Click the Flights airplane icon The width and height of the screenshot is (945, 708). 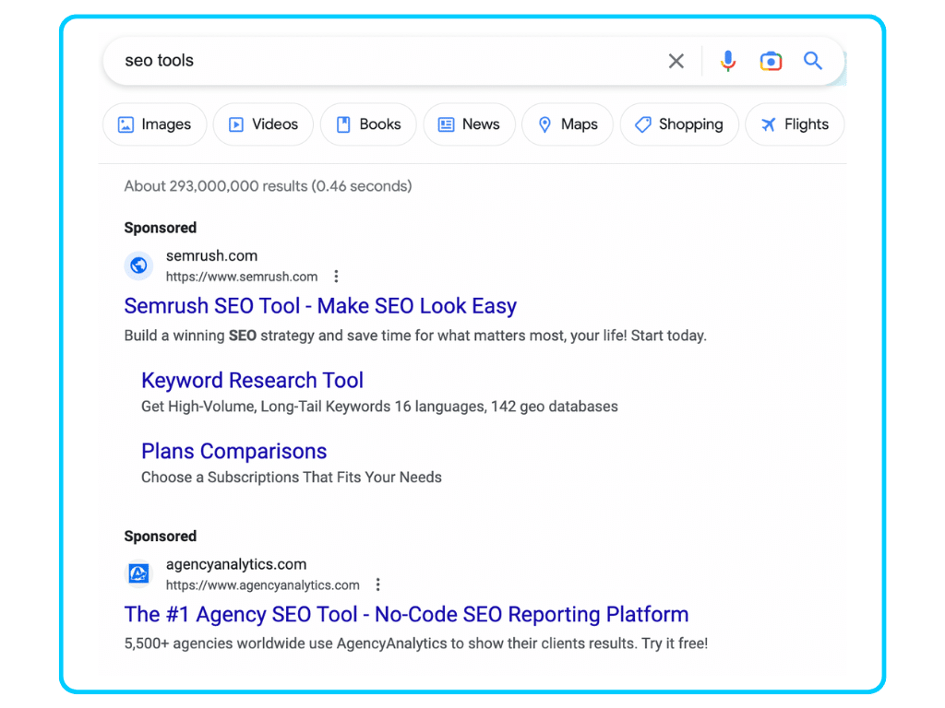767,124
